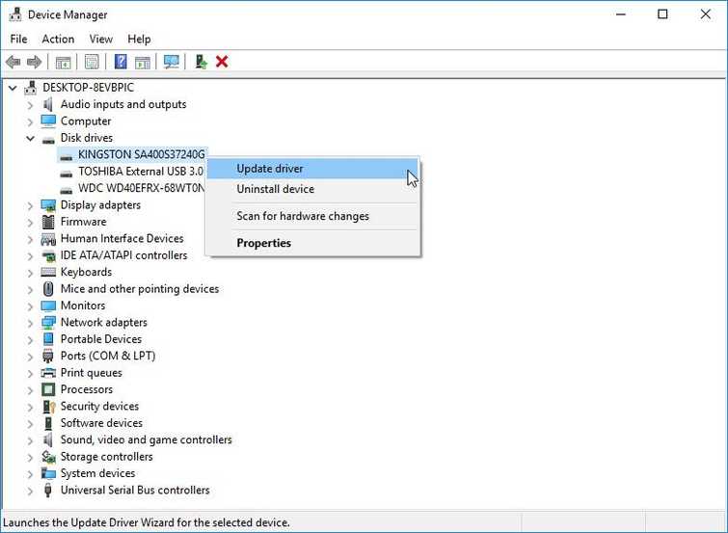Viewport: 728px width, 533px height.
Task: Click the Display adapters category icon
Action: [48, 205]
